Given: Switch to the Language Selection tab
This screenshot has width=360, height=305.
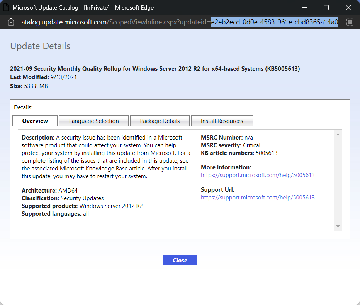Looking at the screenshot, I should pos(94,121).
